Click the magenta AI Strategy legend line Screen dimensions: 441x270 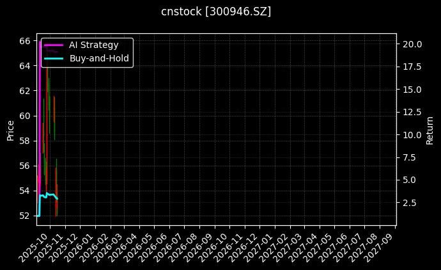(54, 45)
